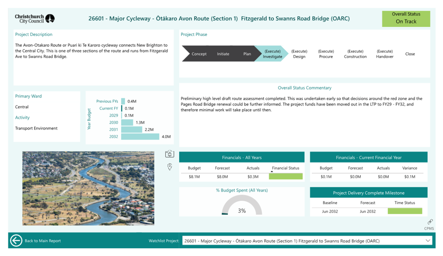The height and width of the screenshot is (256, 443).
Task: Select the (Execute) Handover phase
Action: pos(385,54)
